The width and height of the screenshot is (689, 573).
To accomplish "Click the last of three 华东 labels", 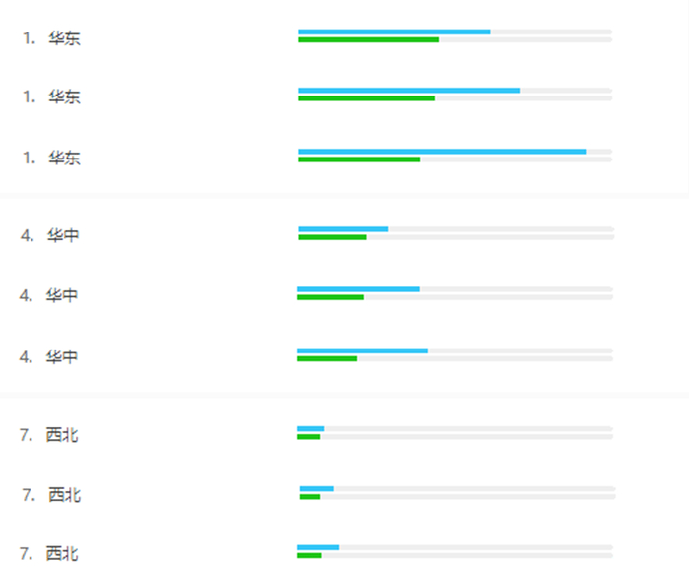I will point(65,158).
